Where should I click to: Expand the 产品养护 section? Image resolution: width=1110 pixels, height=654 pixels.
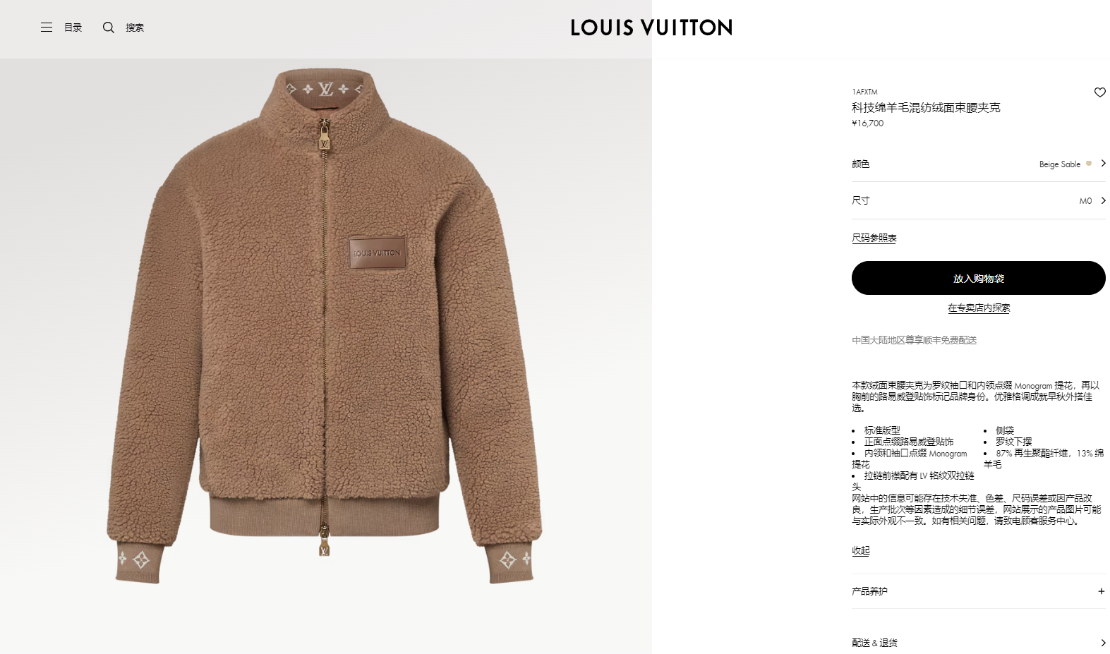[x=979, y=591]
